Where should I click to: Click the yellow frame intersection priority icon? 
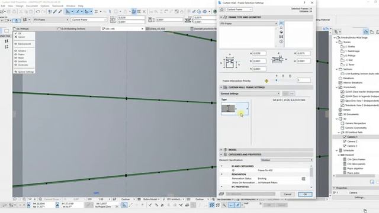[x=266, y=81]
